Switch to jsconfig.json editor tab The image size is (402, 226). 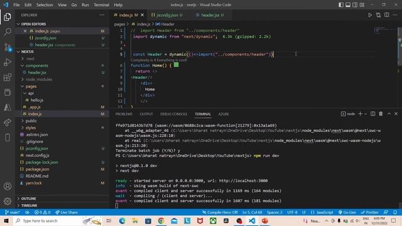[x=167, y=15]
